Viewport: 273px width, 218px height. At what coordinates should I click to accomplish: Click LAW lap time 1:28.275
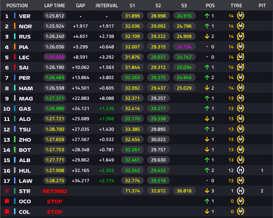55,180
